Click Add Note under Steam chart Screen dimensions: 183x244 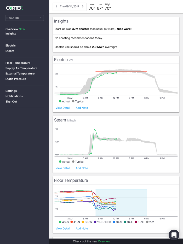click(x=82, y=168)
